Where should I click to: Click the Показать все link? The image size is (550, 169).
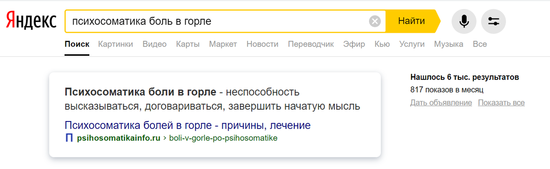click(x=501, y=102)
